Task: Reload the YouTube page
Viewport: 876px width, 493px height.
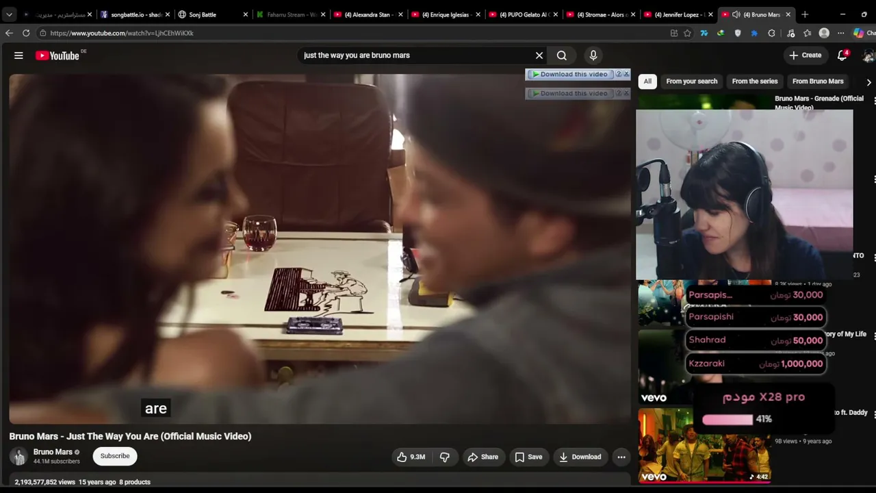Action: (x=26, y=33)
